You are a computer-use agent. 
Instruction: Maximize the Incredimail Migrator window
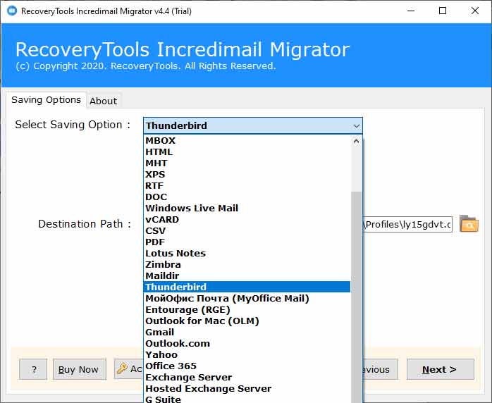coord(443,11)
